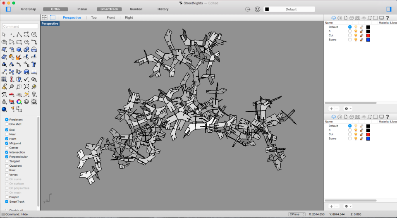This screenshot has width=397, height=218.
Task: Select the Text object tool
Action: [33, 64]
